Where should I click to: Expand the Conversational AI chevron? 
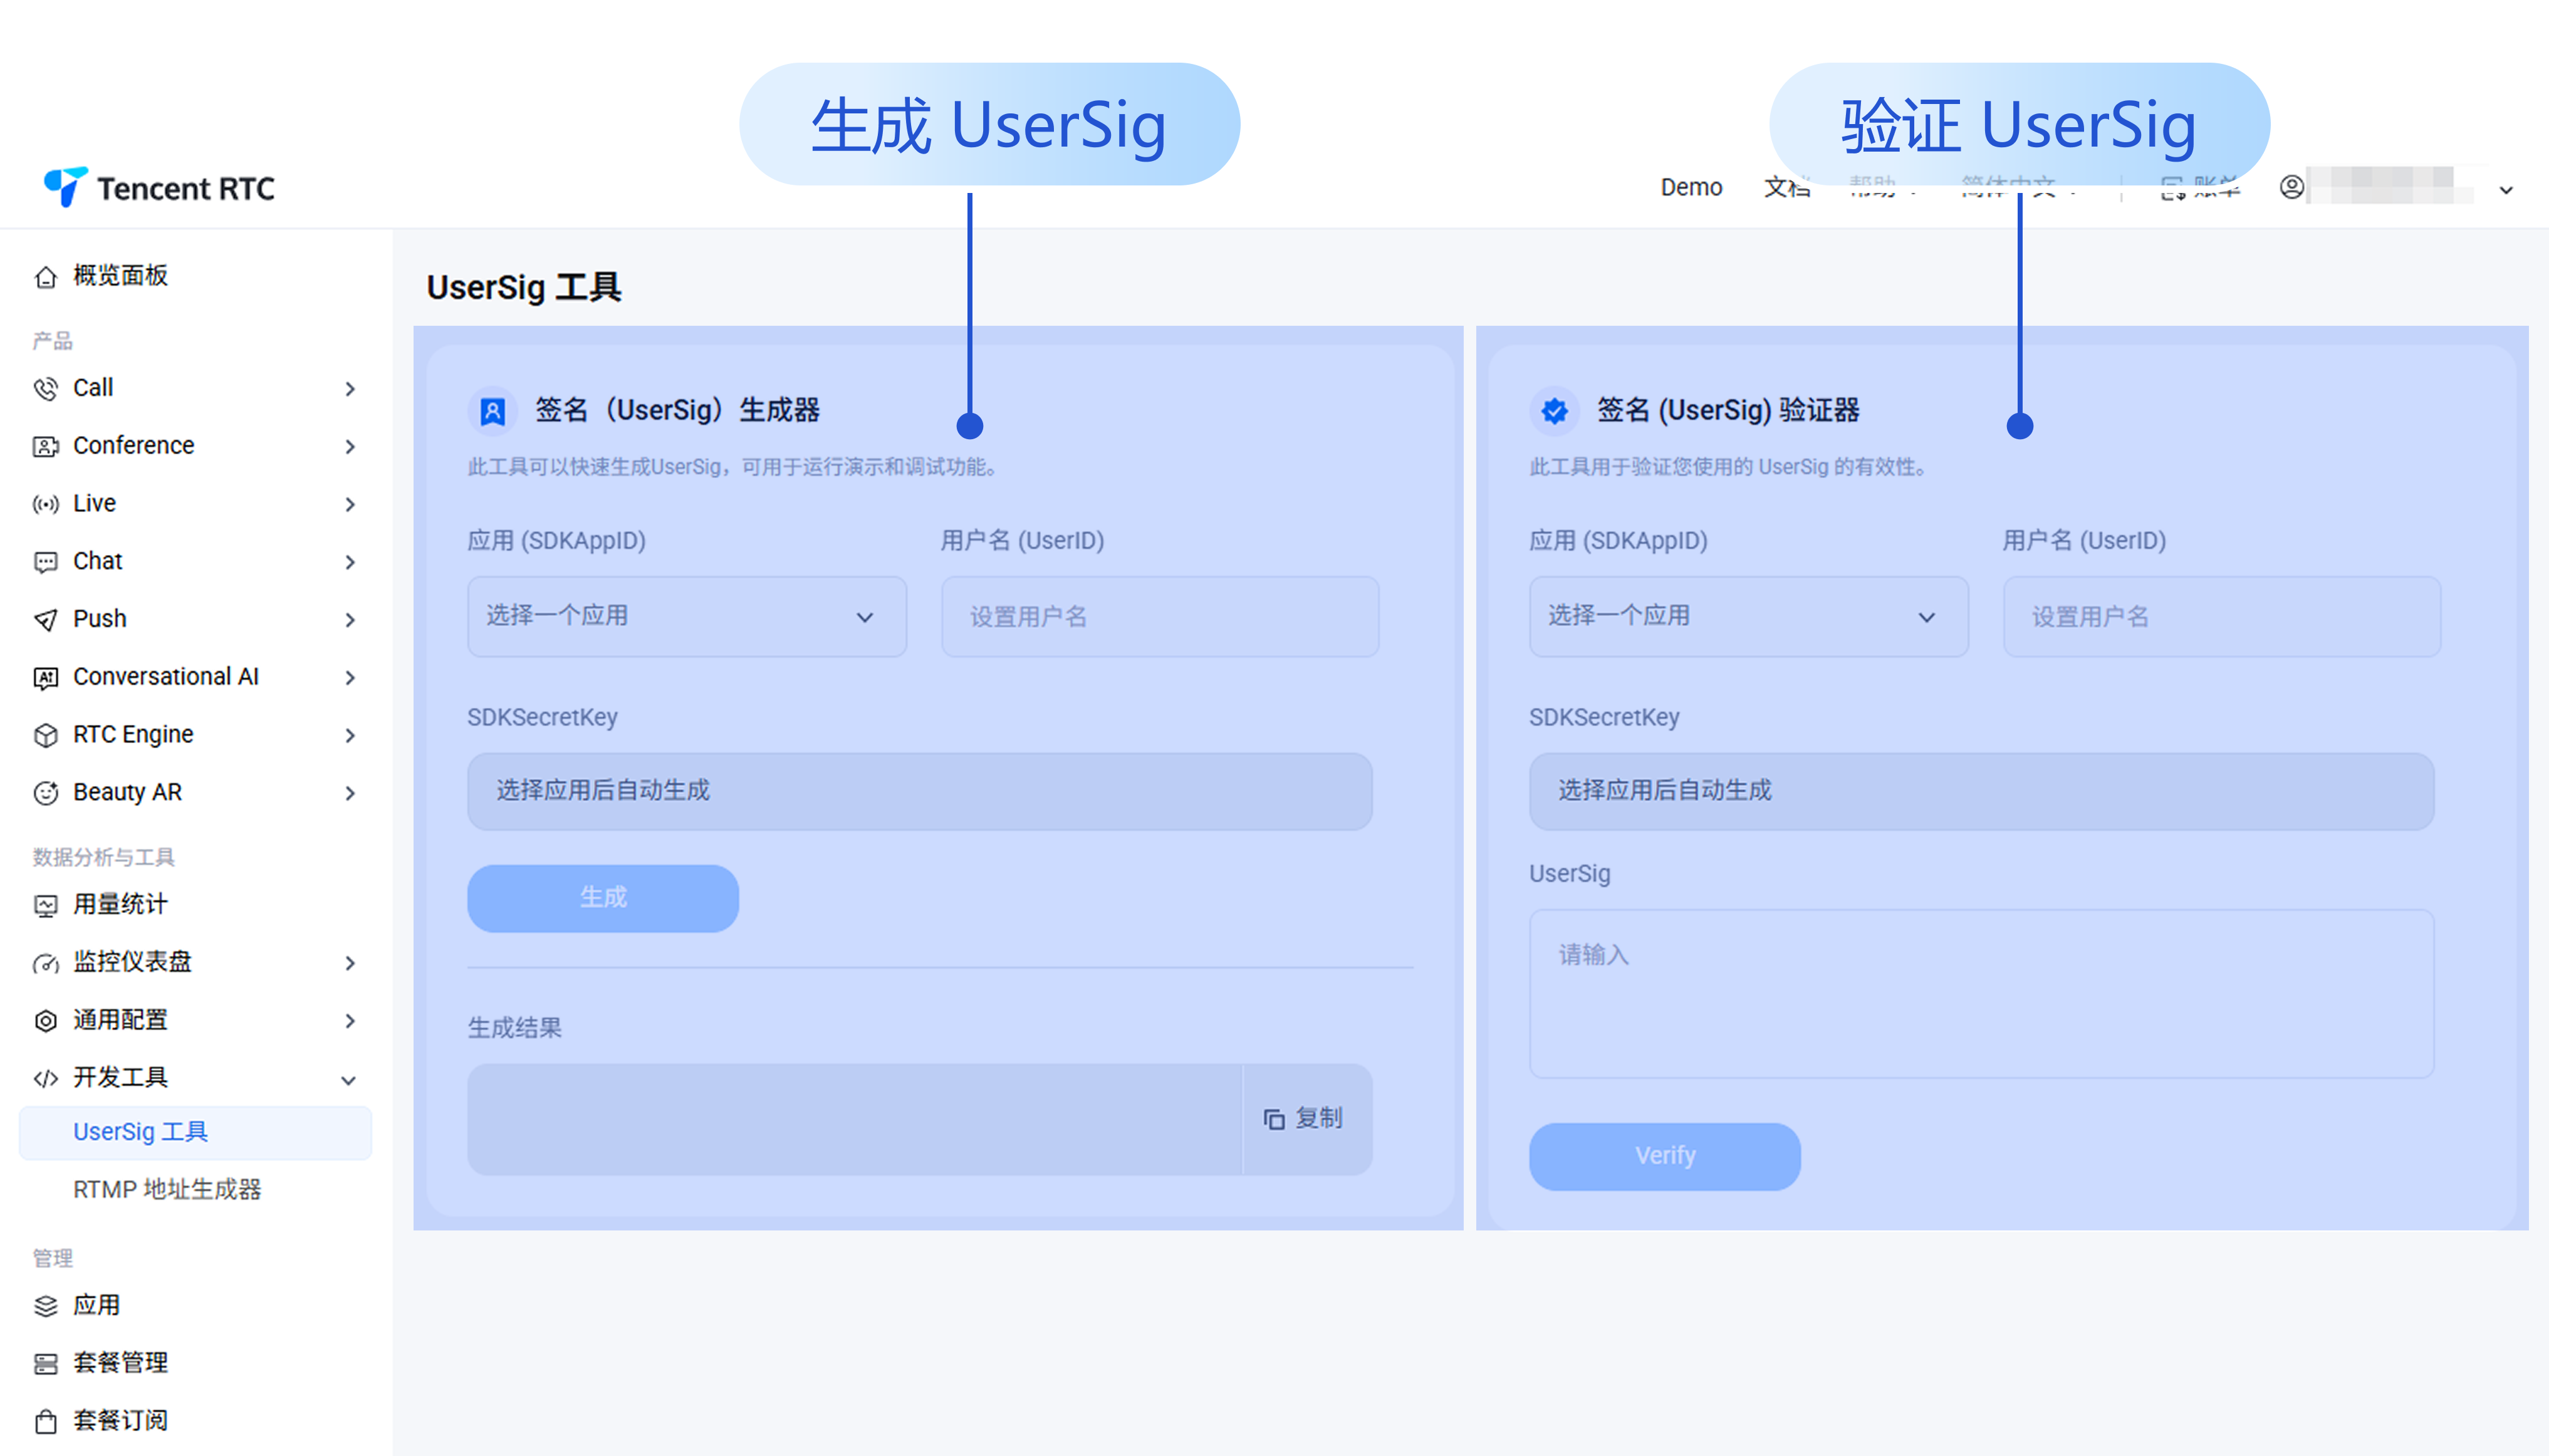pyautogui.click(x=350, y=678)
